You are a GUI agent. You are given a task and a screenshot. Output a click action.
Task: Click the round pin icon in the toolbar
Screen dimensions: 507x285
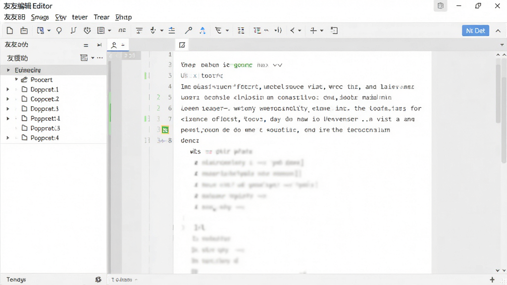coord(59,30)
